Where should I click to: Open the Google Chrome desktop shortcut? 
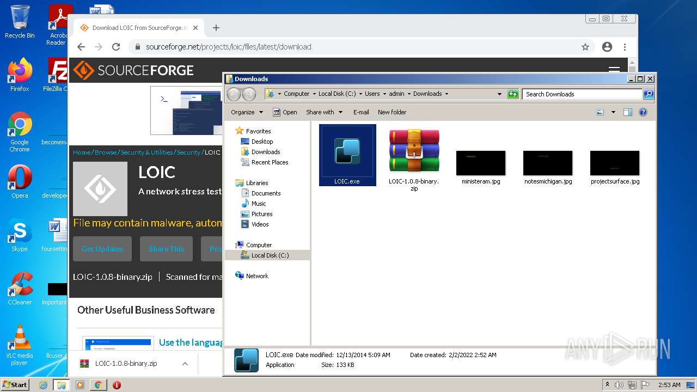pyautogui.click(x=20, y=132)
